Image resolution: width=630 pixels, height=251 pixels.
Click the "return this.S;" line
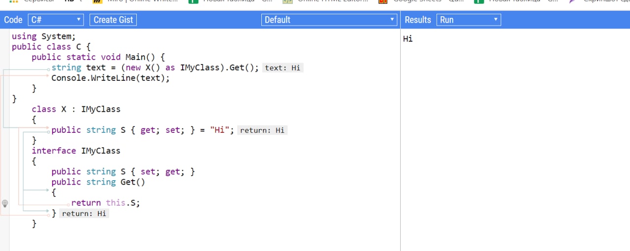(x=106, y=203)
